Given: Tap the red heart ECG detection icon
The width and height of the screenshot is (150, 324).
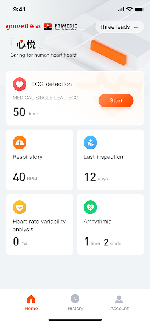Looking at the screenshot, I should coord(19,84).
